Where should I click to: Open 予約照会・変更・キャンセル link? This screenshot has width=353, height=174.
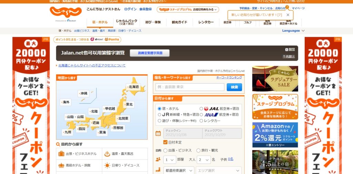pos(256,8)
